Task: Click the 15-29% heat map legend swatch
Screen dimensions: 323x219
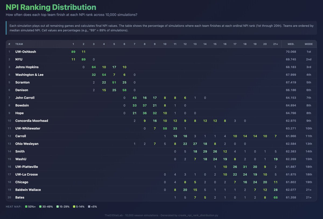Action: [x=58, y=207]
